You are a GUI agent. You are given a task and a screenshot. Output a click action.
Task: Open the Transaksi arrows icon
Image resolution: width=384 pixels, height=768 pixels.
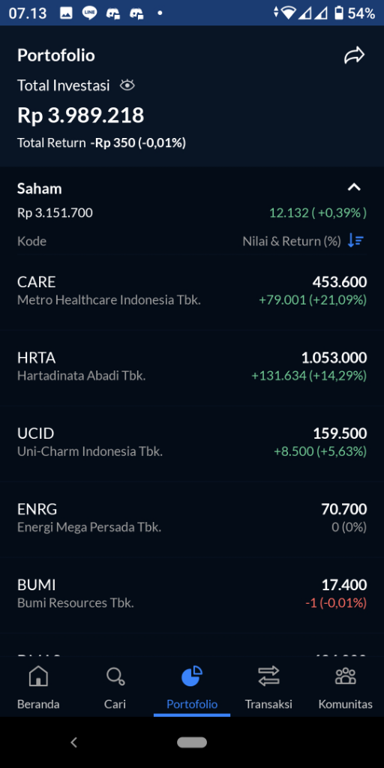tap(268, 677)
